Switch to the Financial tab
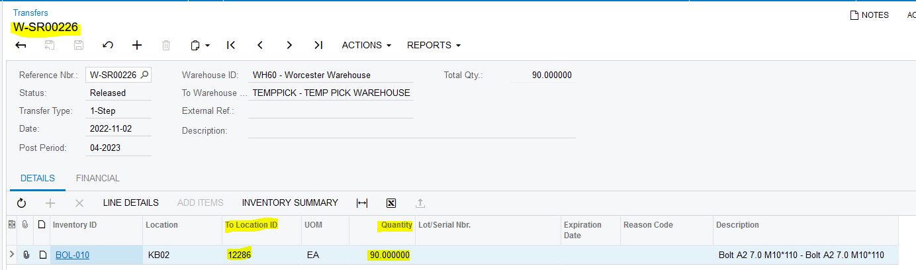Image resolution: width=916 pixels, height=270 pixels. click(x=98, y=178)
